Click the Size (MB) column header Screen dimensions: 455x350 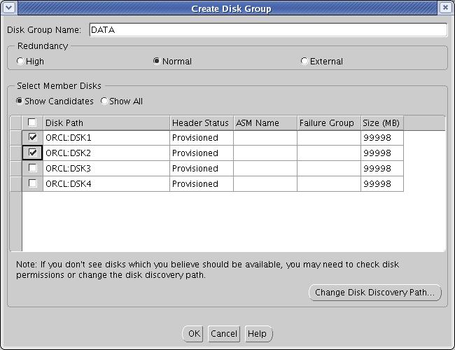(x=381, y=123)
